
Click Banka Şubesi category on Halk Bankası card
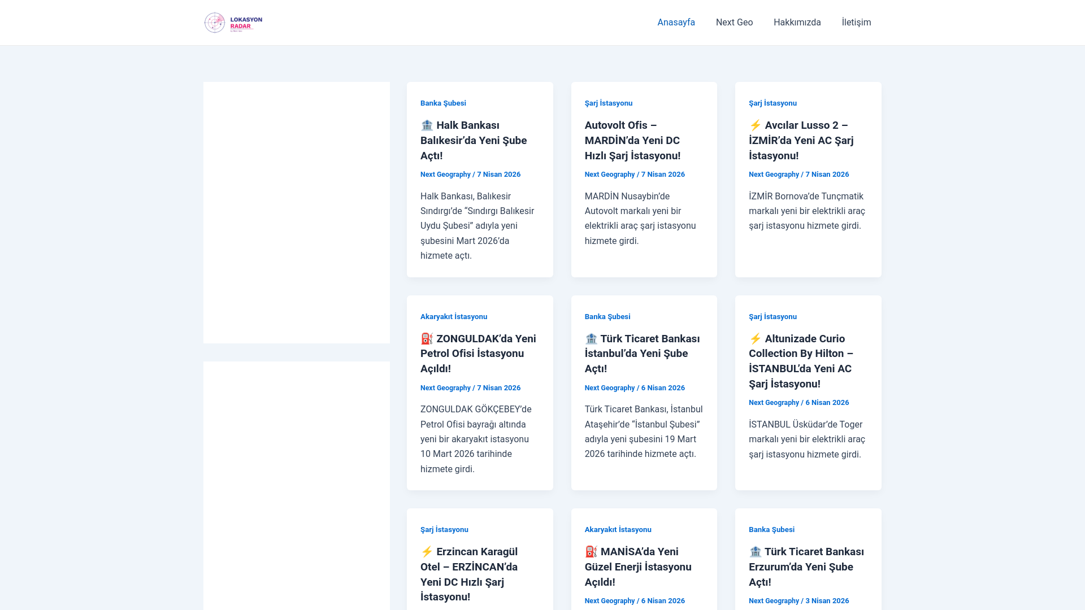pyautogui.click(x=443, y=103)
